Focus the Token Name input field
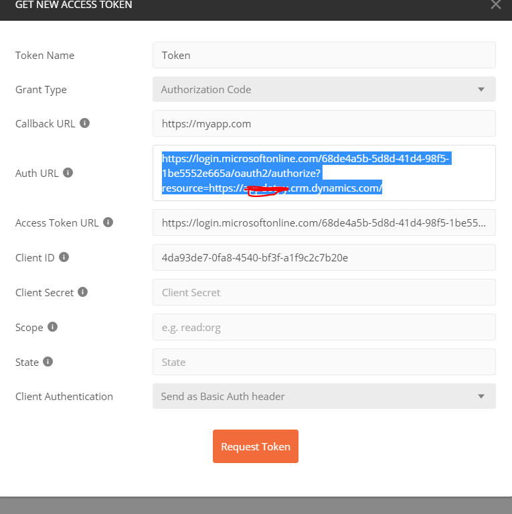Screen dimensions: 512x514 click(x=324, y=55)
